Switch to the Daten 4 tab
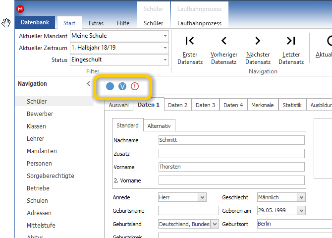The width and height of the screenshot is (332, 238). [x=233, y=105]
